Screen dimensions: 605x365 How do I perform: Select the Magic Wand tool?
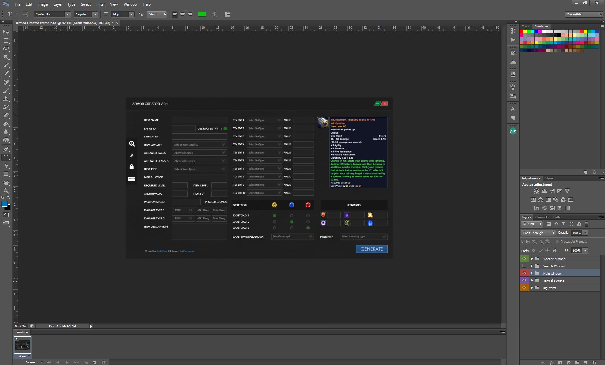6,57
